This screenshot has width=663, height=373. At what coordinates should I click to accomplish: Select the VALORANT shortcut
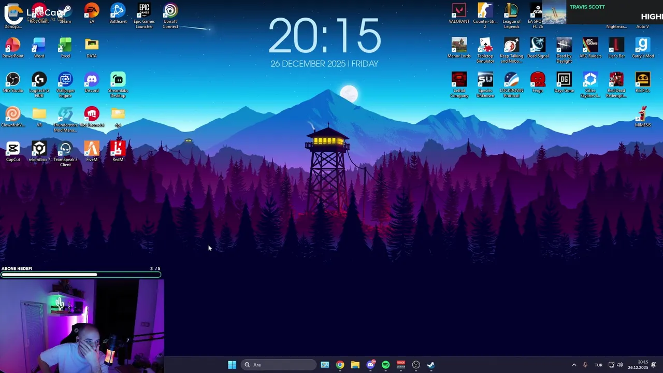[x=459, y=13]
